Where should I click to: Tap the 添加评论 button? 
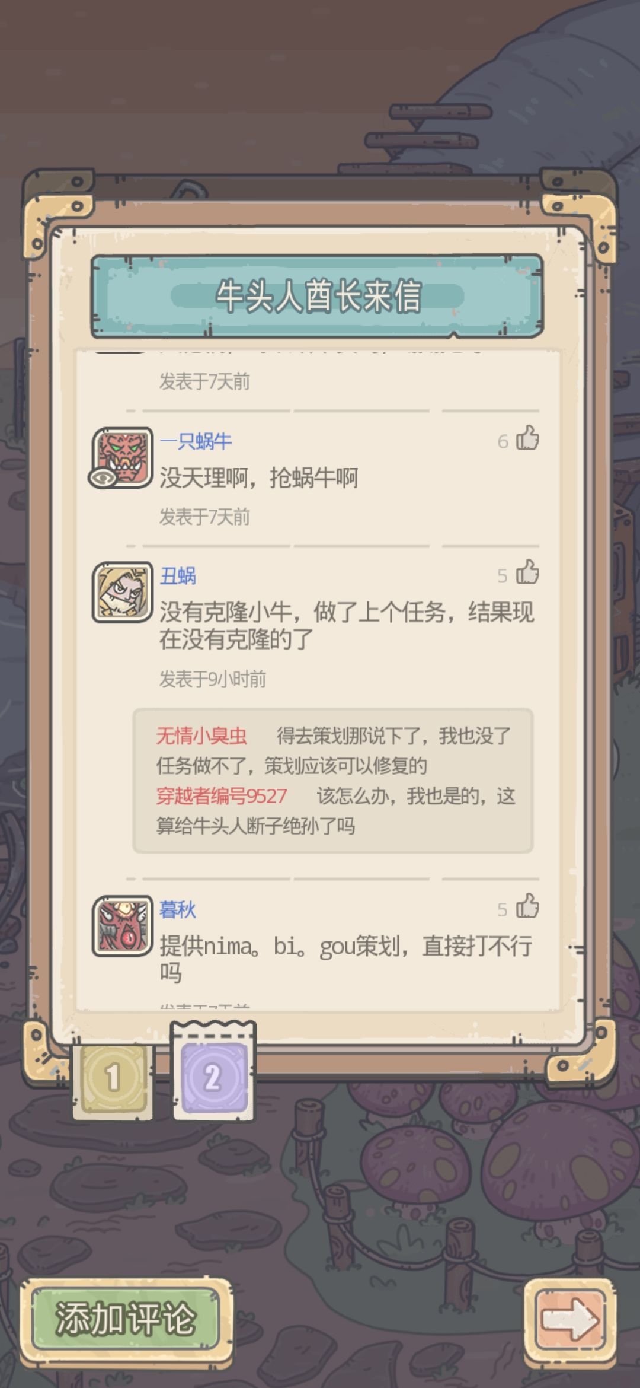tap(126, 1318)
